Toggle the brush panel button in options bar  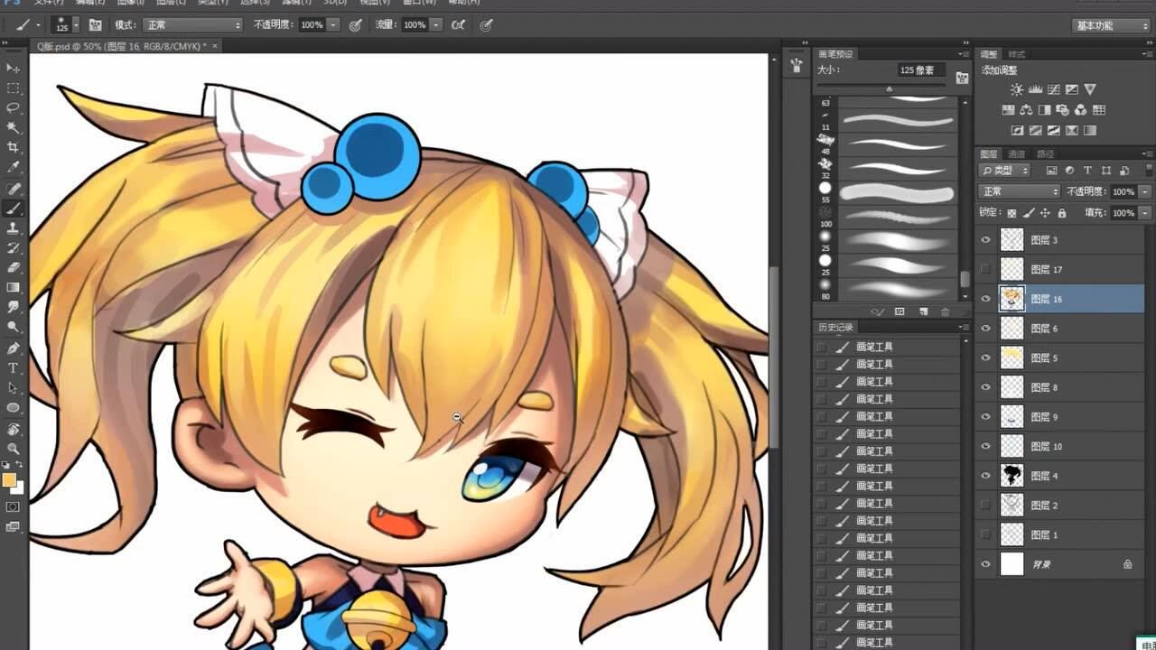96,25
